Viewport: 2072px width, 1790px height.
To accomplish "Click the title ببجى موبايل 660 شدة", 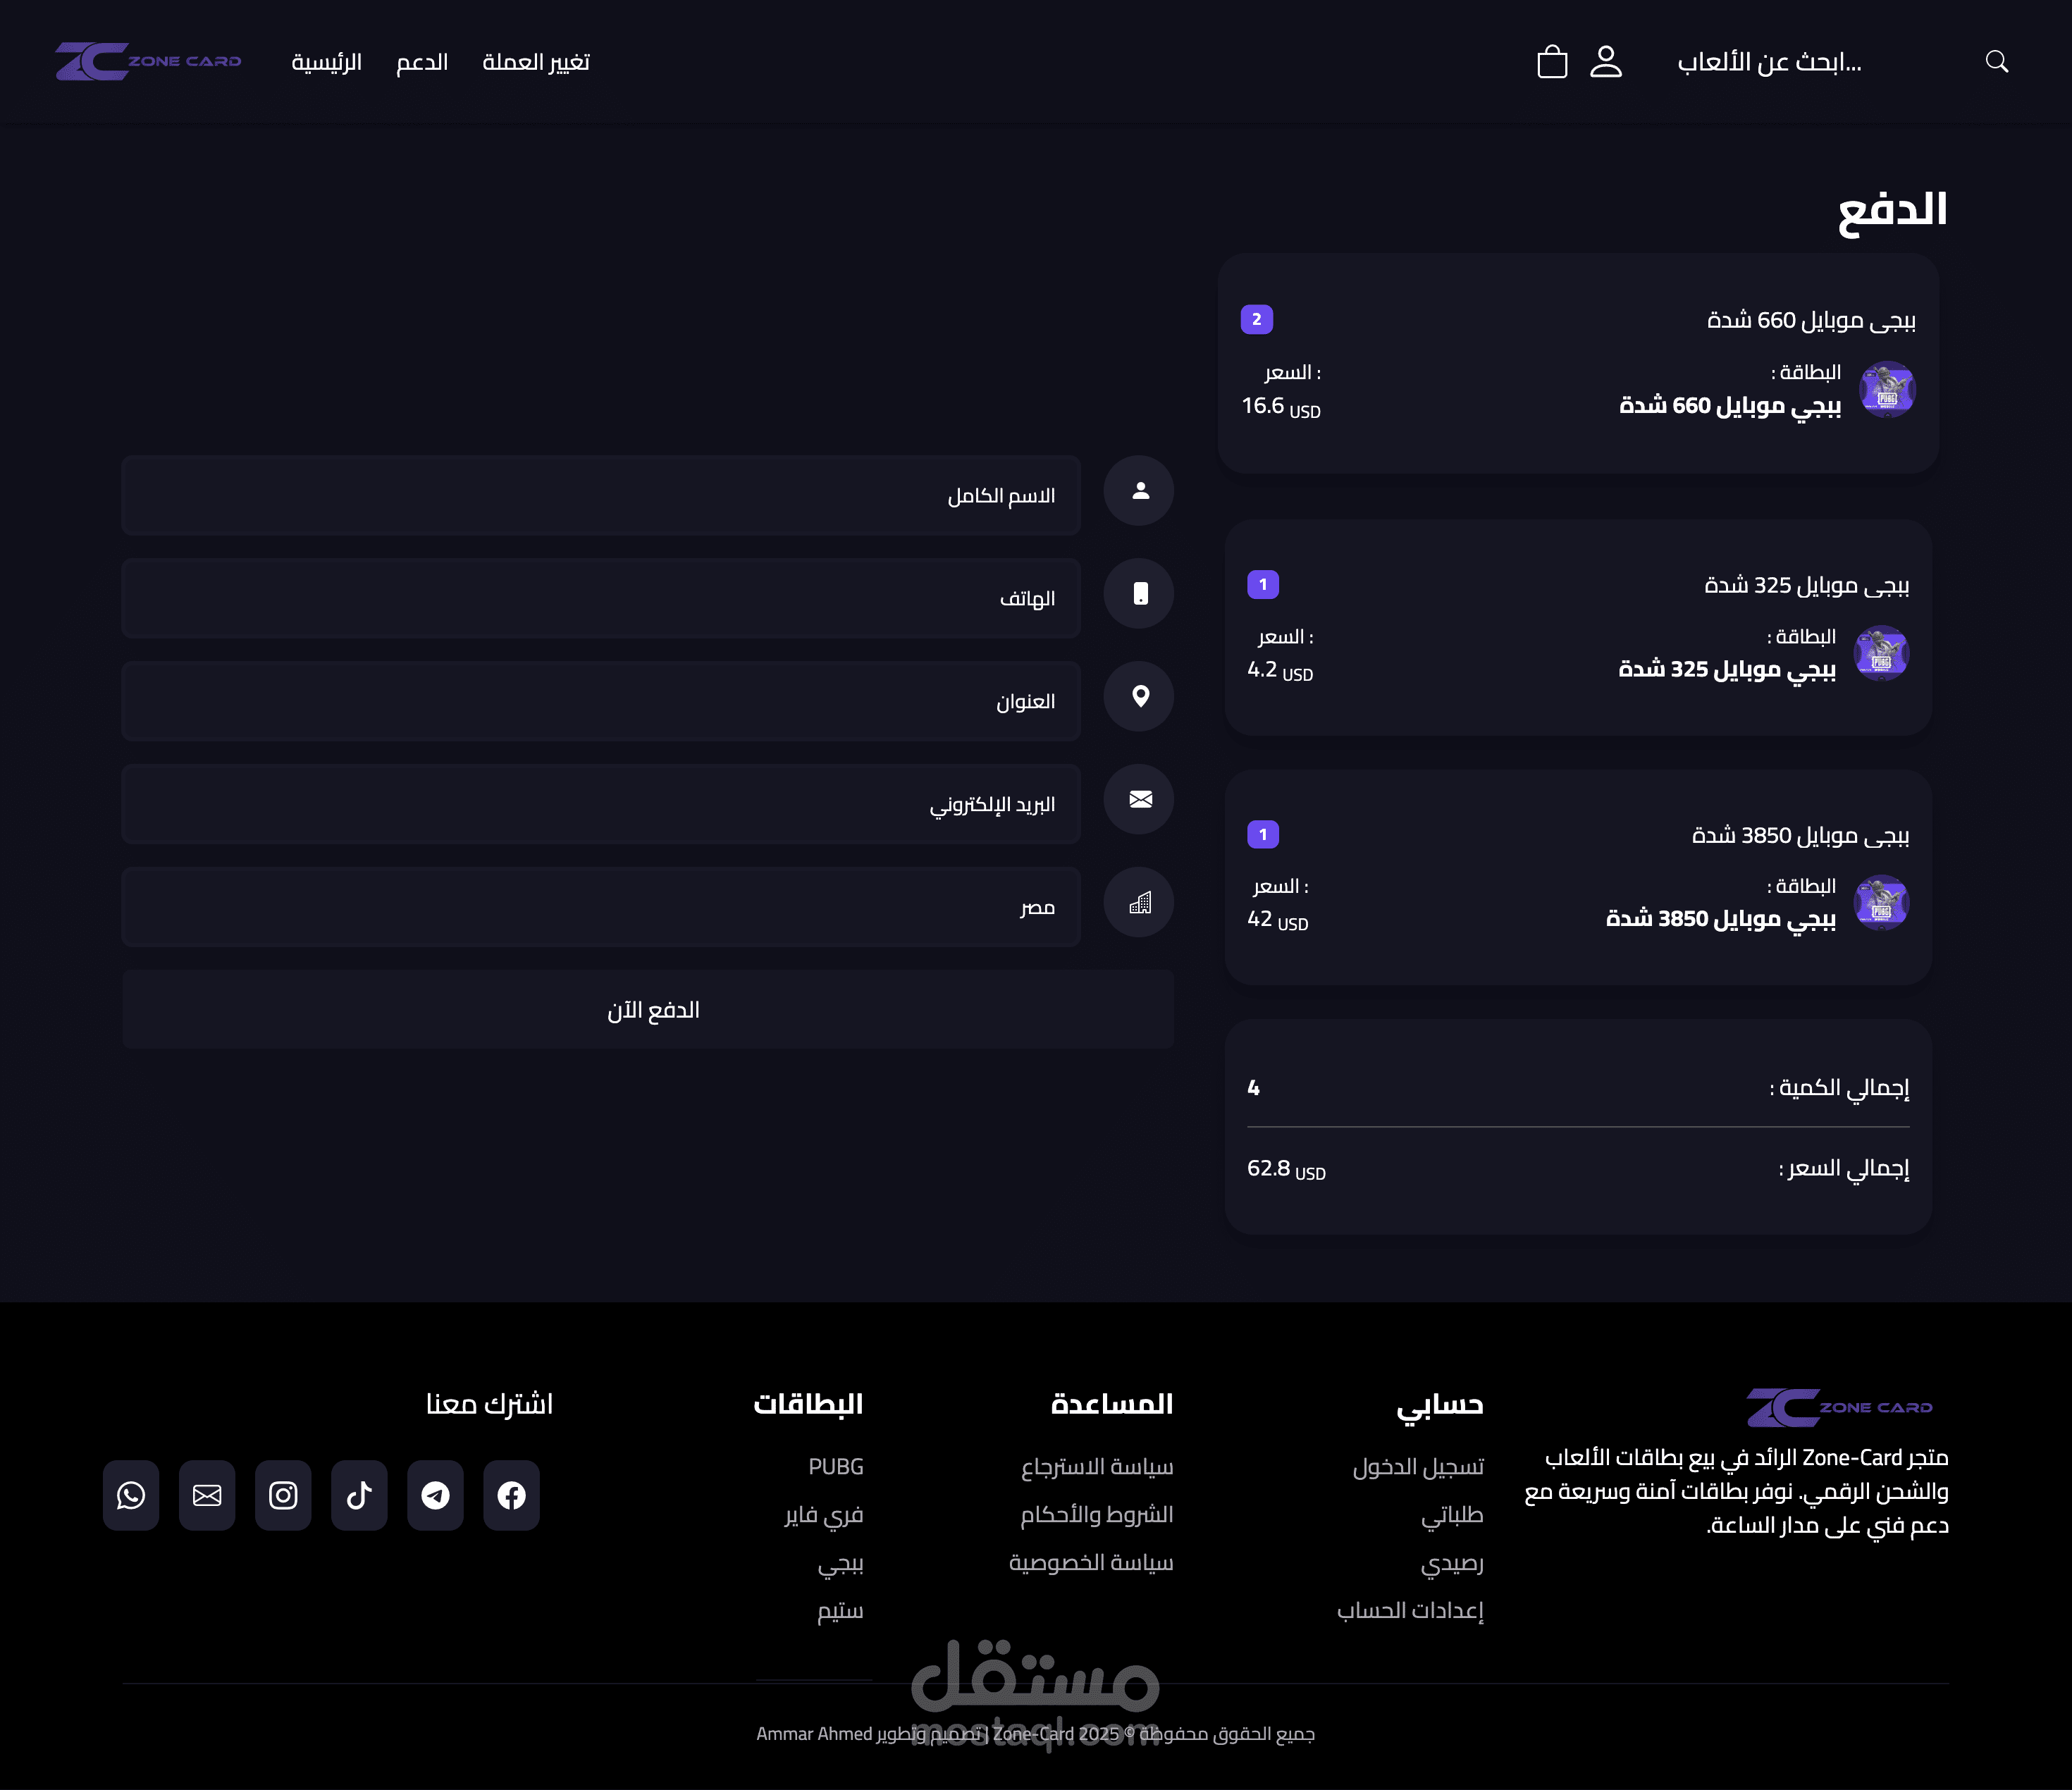I will (1811, 320).
